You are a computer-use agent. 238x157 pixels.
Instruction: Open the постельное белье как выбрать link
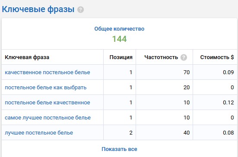pos(45,88)
